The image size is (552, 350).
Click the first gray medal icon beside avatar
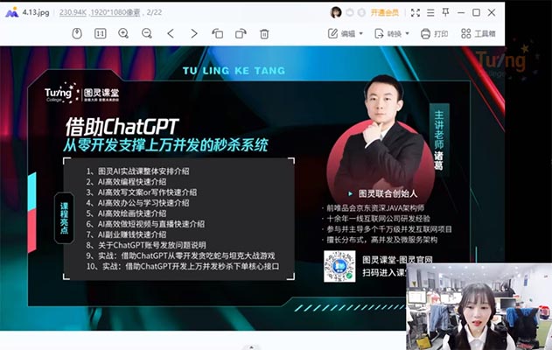coord(350,12)
